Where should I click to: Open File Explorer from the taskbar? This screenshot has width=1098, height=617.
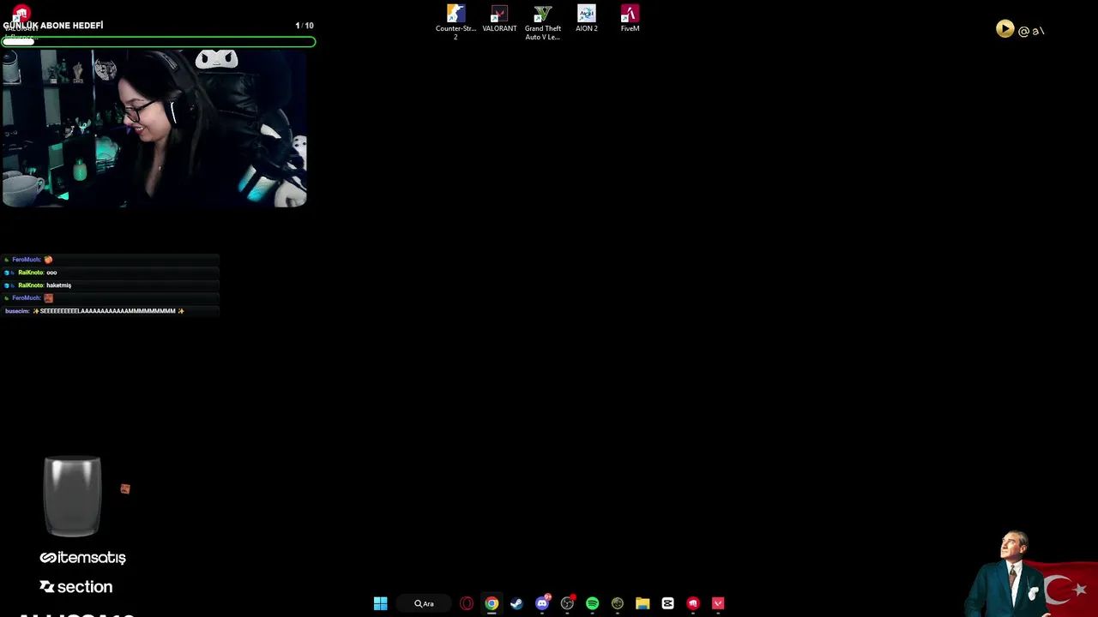643,603
